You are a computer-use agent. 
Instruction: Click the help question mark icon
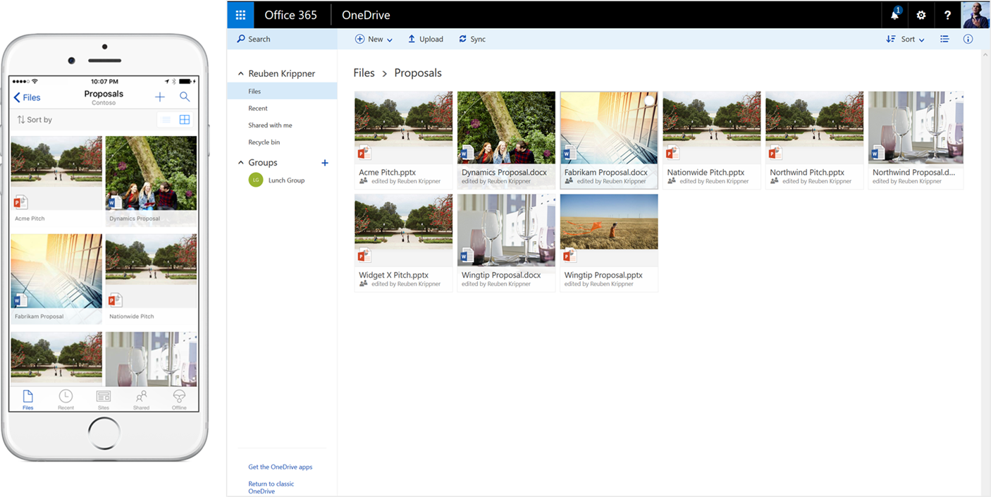(x=947, y=15)
